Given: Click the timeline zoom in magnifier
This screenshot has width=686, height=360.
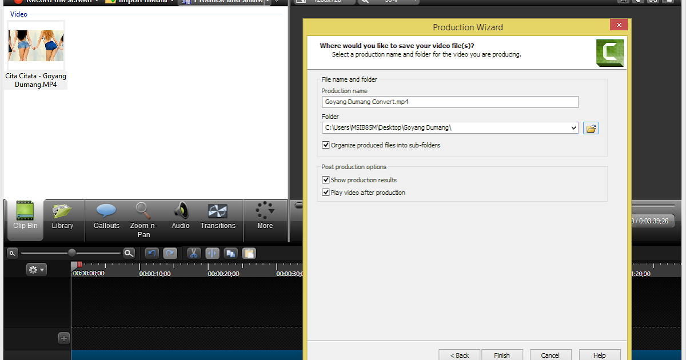Looking at the screenshot, I should click(129, 253).
